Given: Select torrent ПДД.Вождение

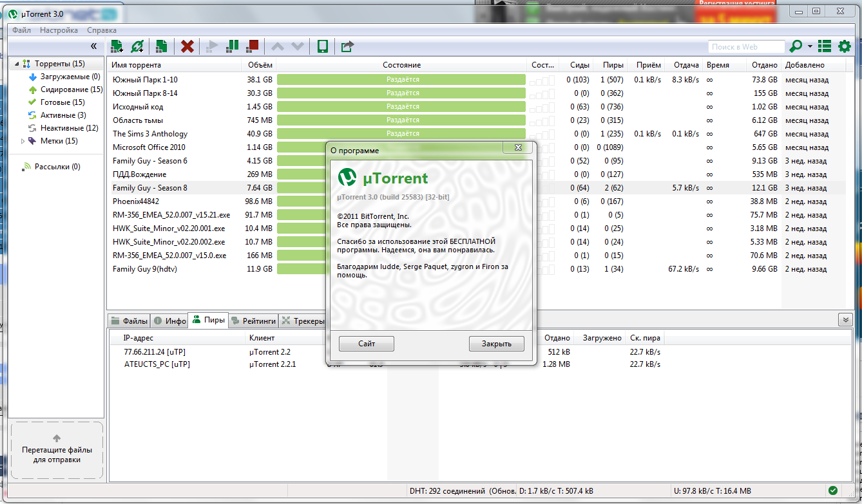Looking at the screenshot, I should point(139,174).
